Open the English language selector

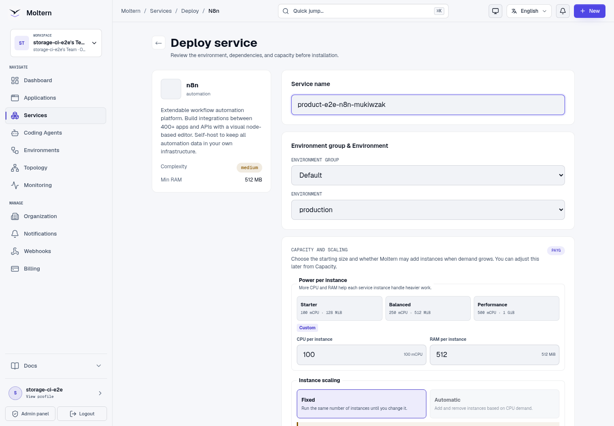[529, 11]
